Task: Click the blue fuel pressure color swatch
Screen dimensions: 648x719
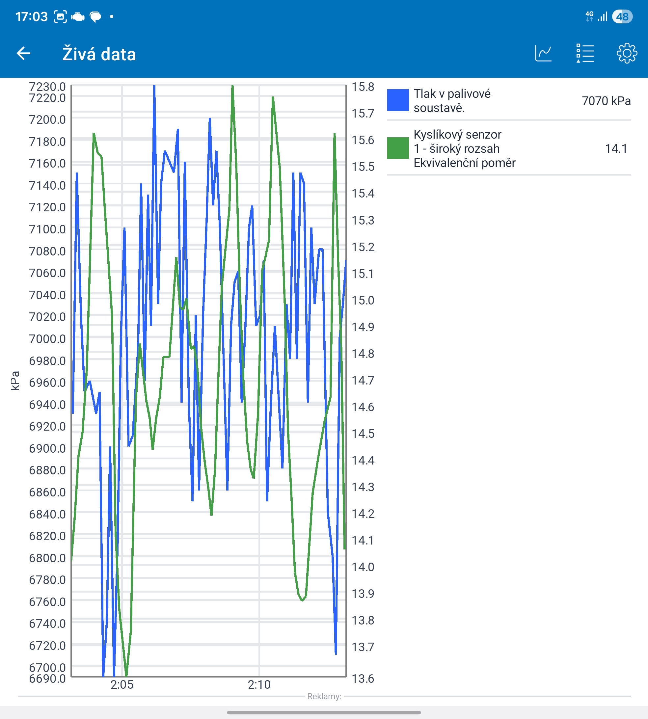Action: [398, 100]
